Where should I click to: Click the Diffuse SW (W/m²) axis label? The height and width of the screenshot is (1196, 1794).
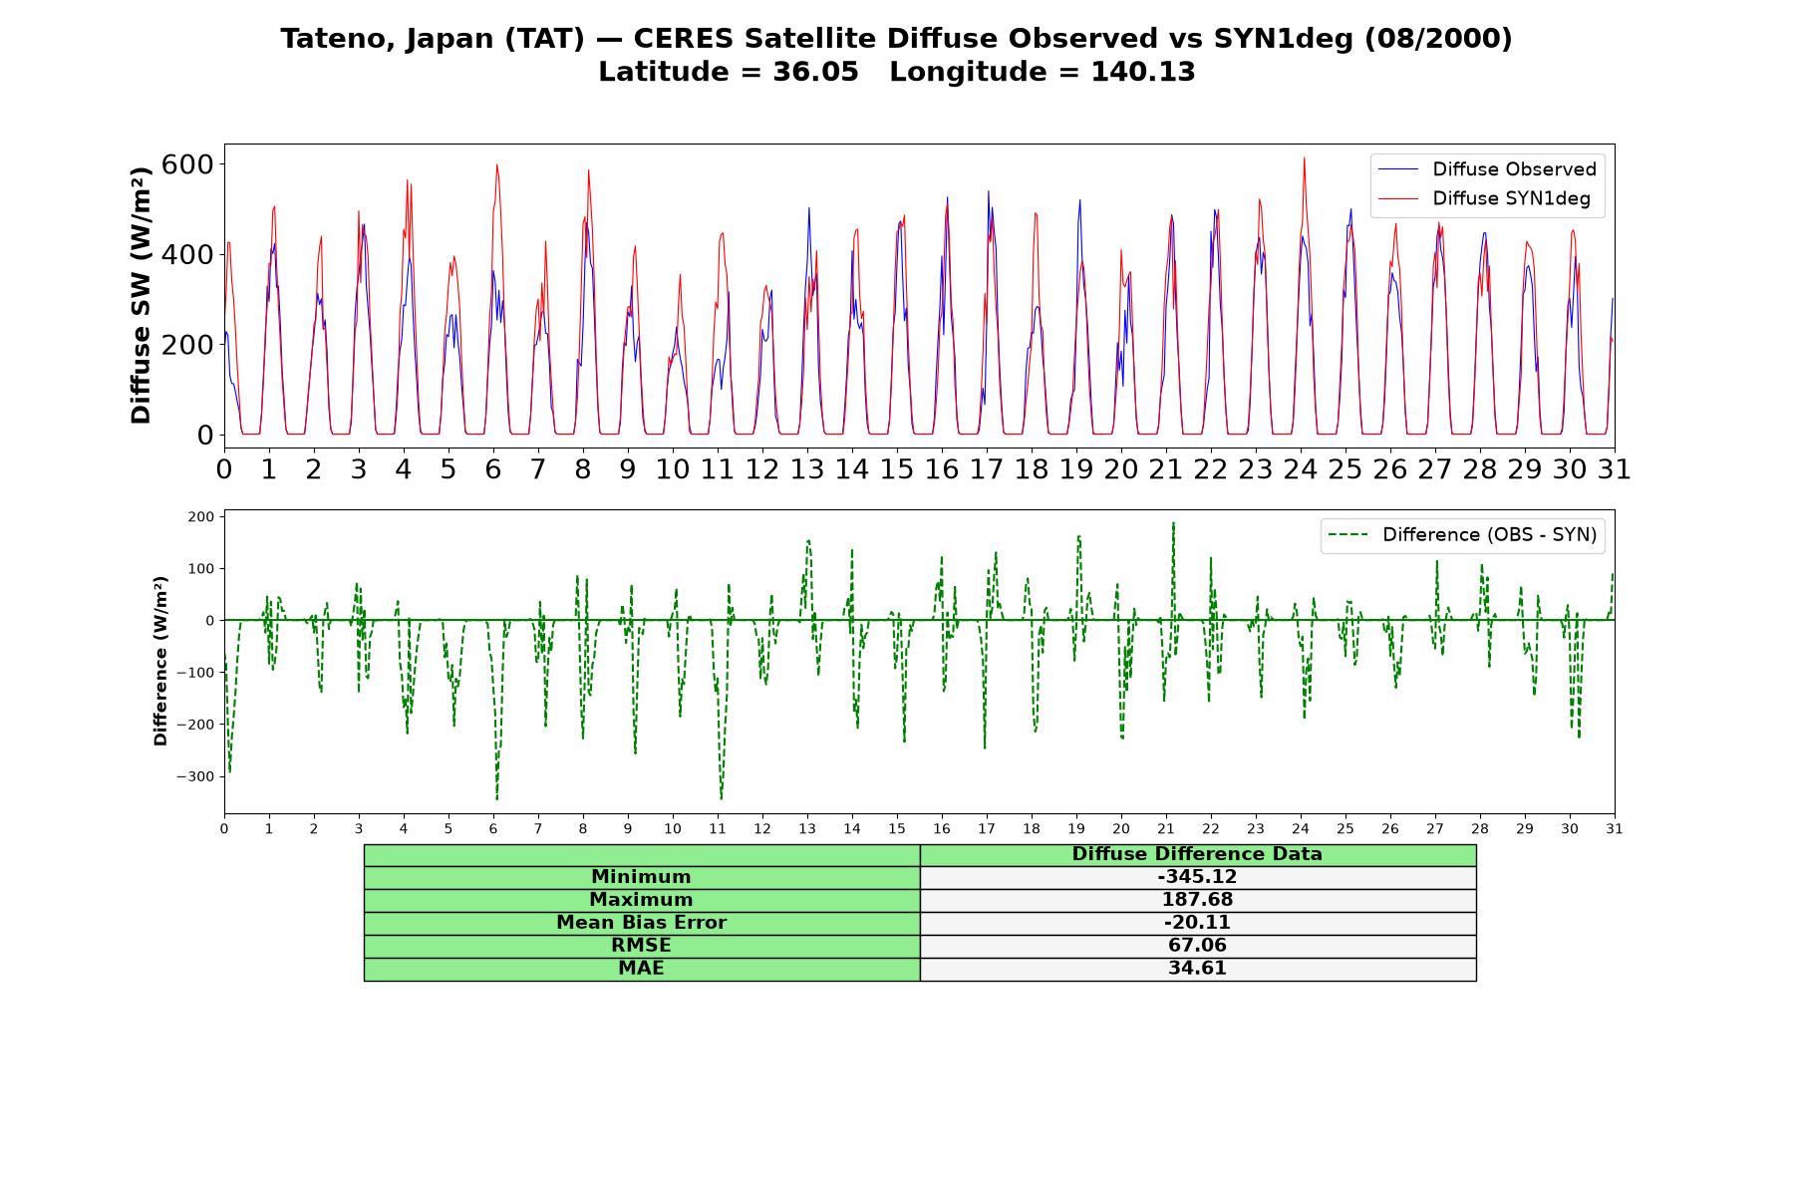coord(142,295)
